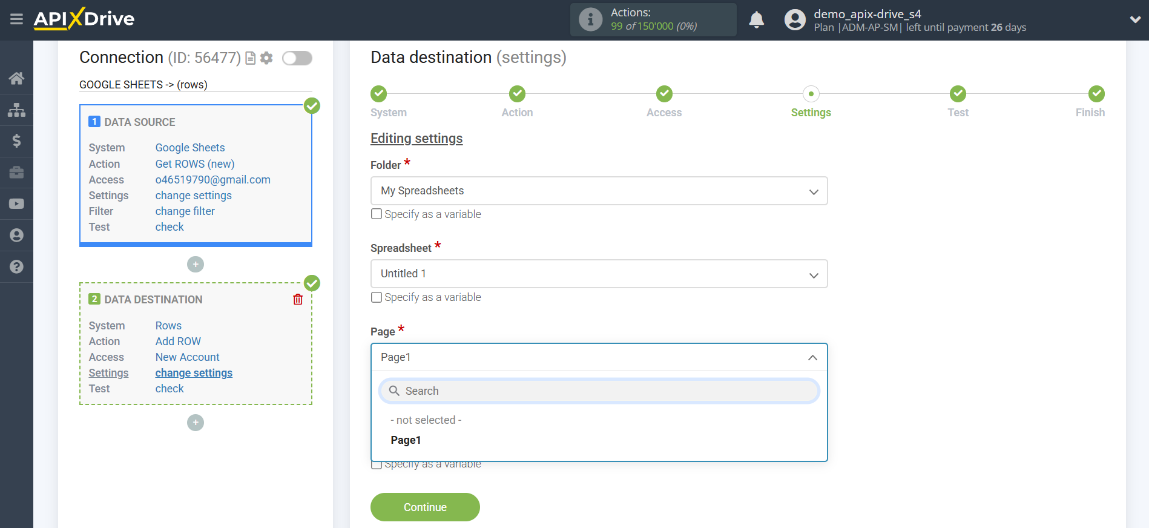
Task: Go to the Action step
Action: (517, 94)
